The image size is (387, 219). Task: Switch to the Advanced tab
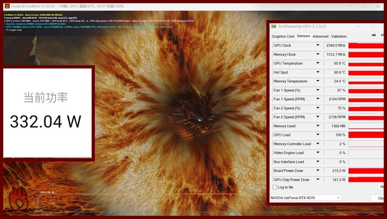coord(320,36)
